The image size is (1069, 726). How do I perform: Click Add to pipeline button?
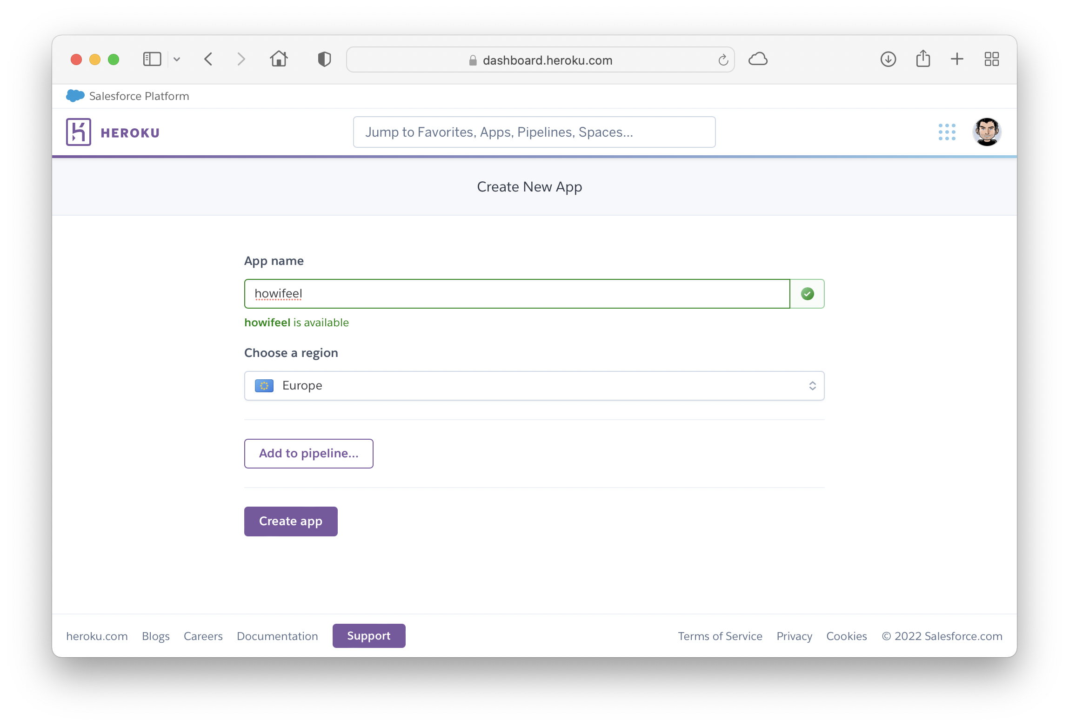(x=308, y=453)
